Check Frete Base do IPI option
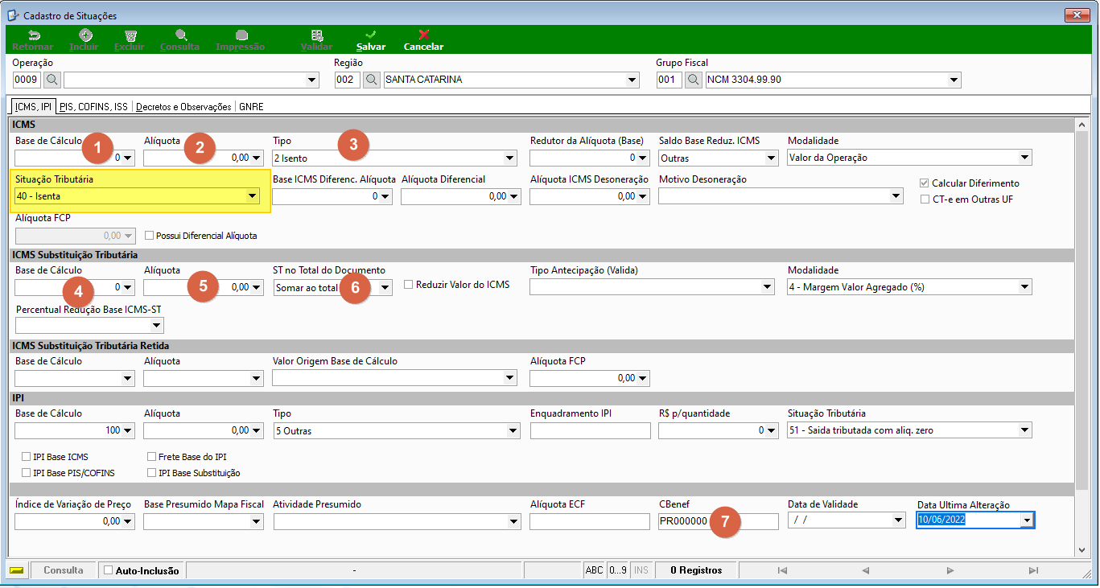The width and height of the screenshot is (1100, 588). 152,457
